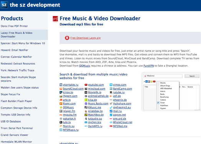Open Free Download Lacey.zip link
This screenshot has width=201, height=144.
click(x=85, y=38)
